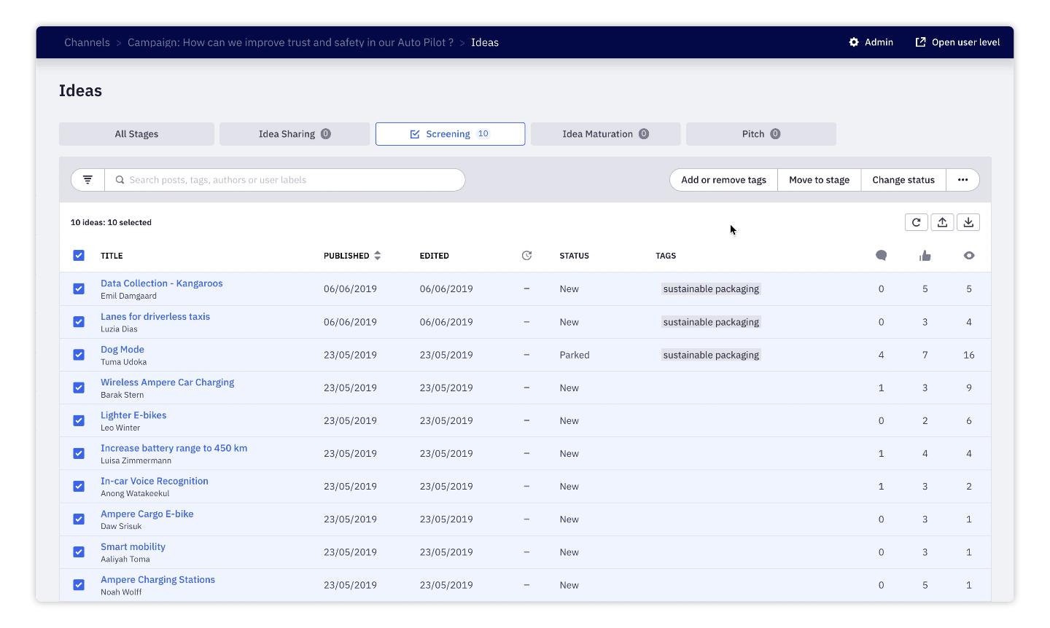
Task: Click the Status column header
Action: coord(574,256)
